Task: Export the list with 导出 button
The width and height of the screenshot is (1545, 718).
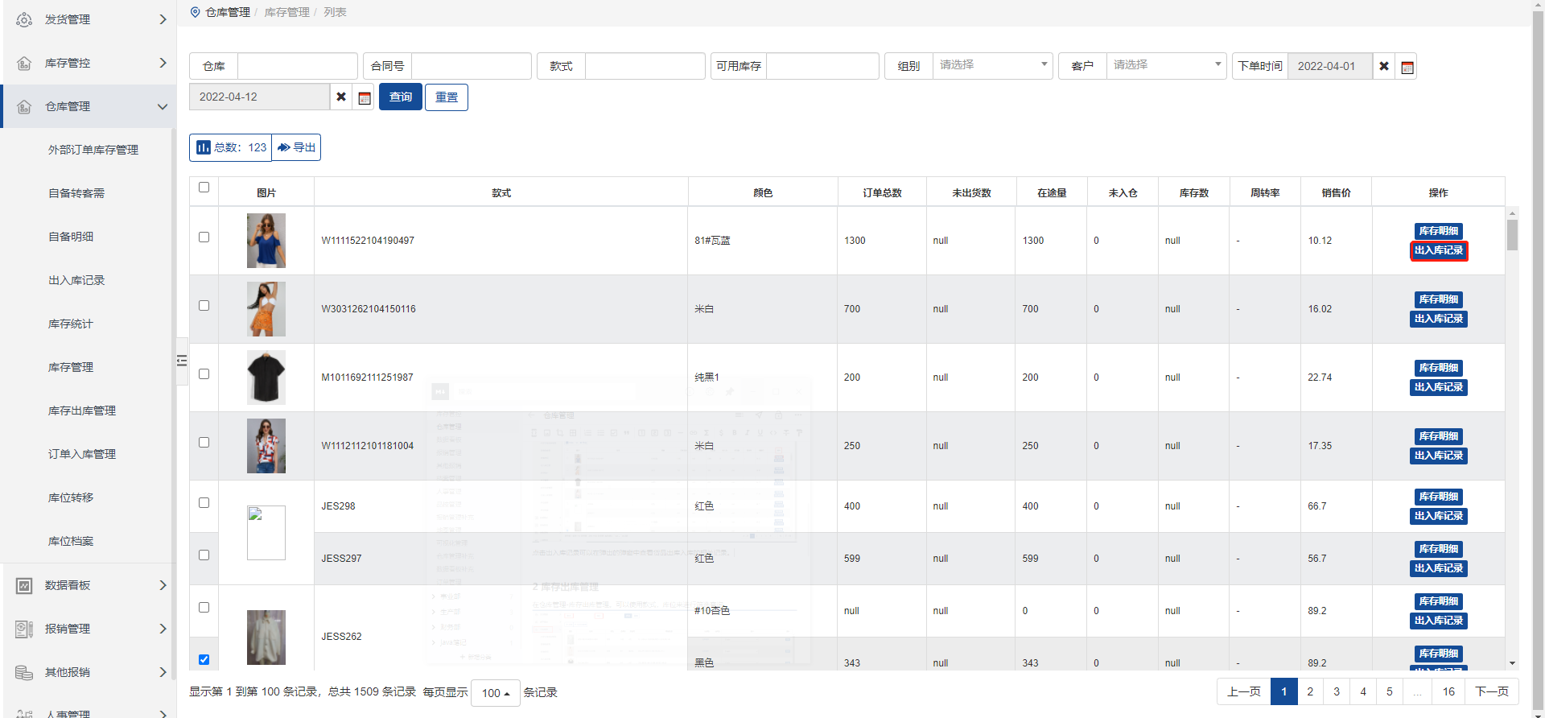Action: tap(296, 147)
